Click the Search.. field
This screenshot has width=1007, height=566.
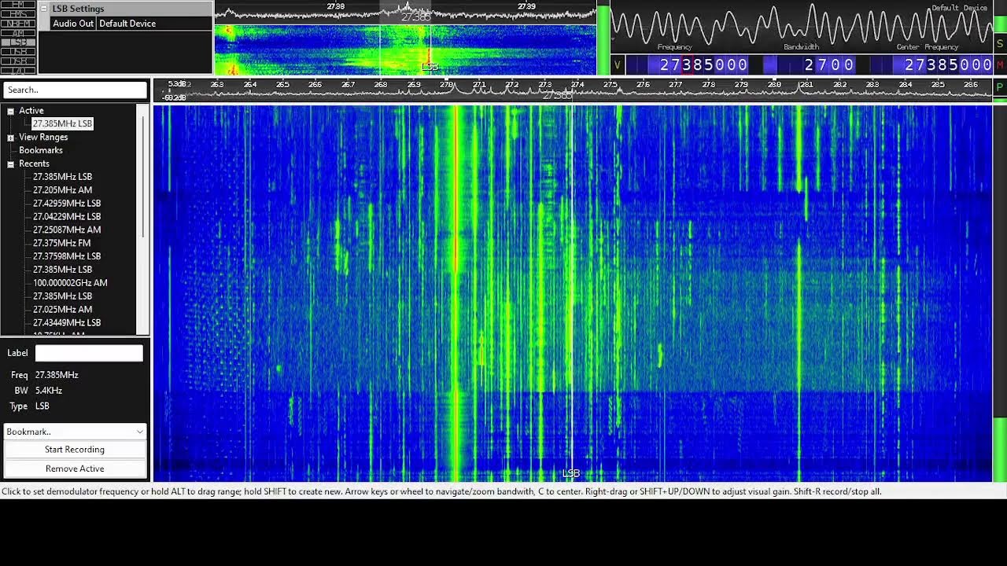(75, 90)
